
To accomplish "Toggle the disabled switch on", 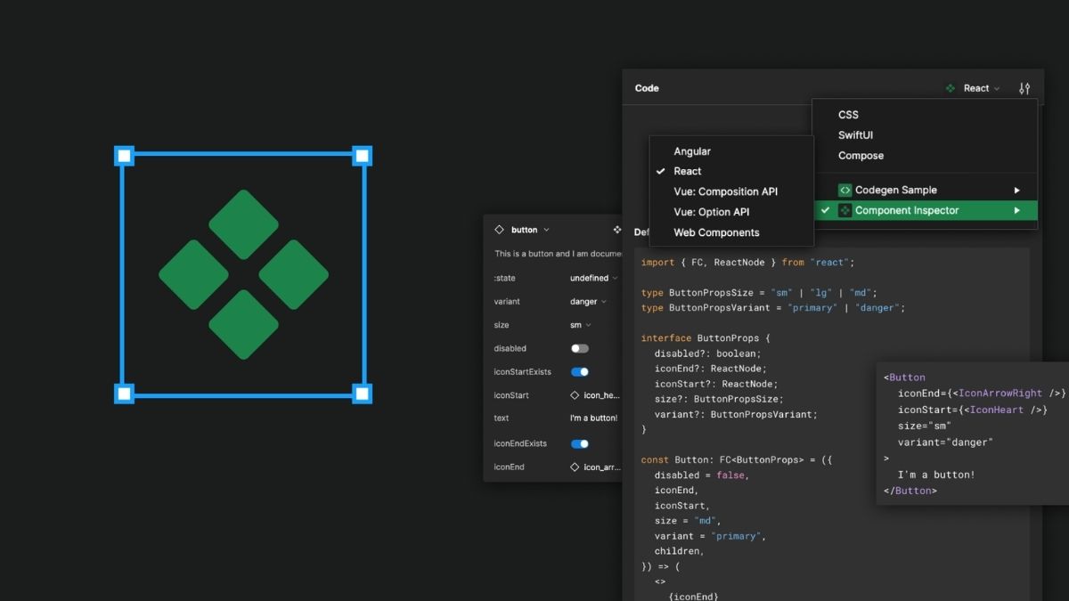I will (580, 348).
